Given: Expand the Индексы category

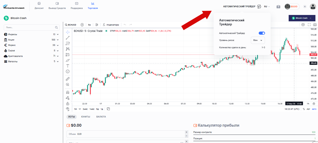Looking at the screenshot, I should click(31, 35).
